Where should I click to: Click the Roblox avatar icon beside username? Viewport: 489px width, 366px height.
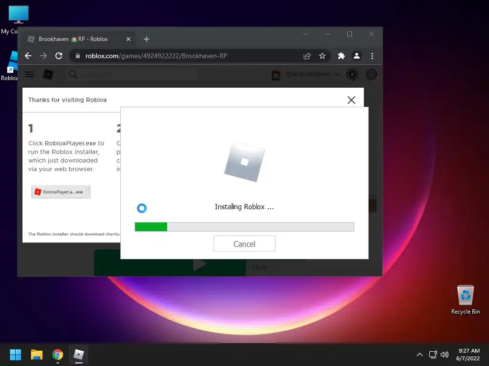click(276, 75)
